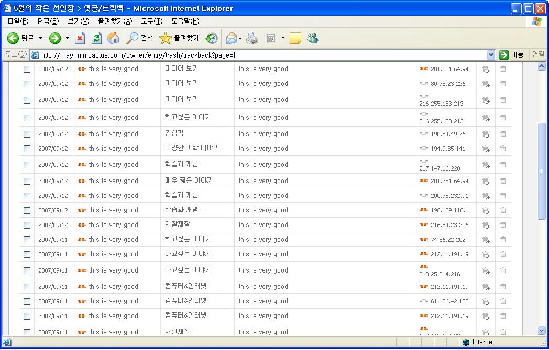Click the 이동 go button
The image size is (549, 350).
tap(512, 55)
